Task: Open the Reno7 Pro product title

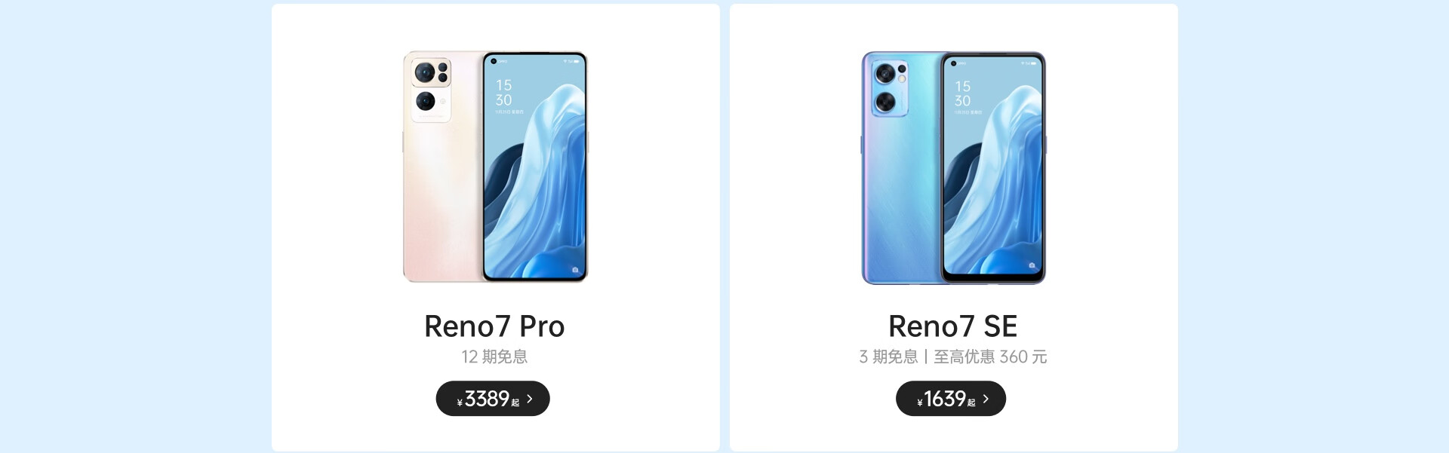Action: (x=494, y=326)
